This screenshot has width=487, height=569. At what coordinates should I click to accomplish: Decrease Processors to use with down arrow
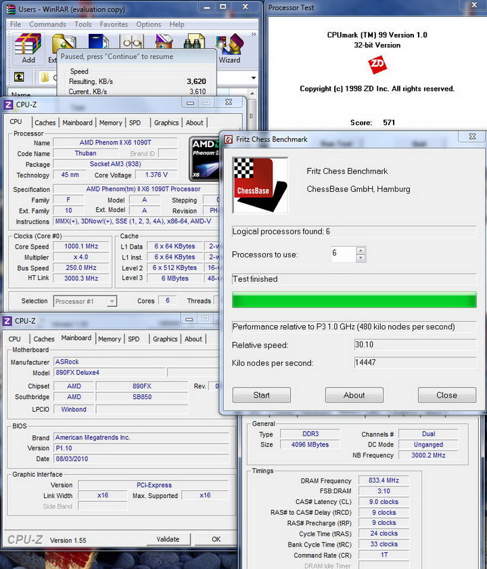[x=361, y=258]
